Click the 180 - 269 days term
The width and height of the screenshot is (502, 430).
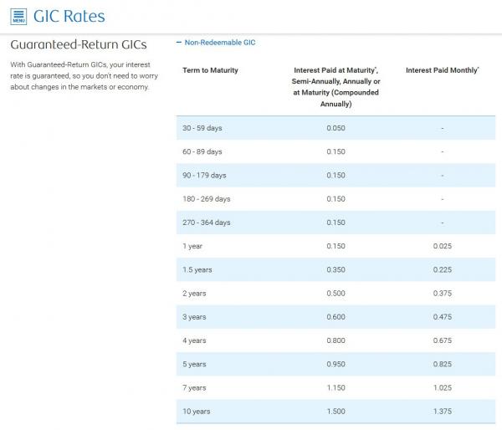(x=206, y=199)
